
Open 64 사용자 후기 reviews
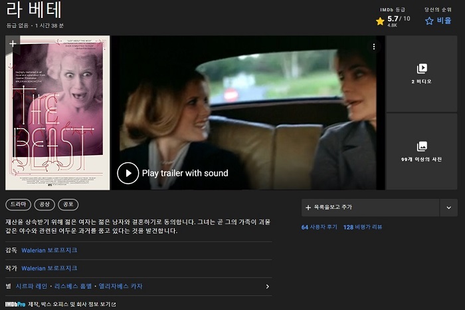(x=318, y=227)
